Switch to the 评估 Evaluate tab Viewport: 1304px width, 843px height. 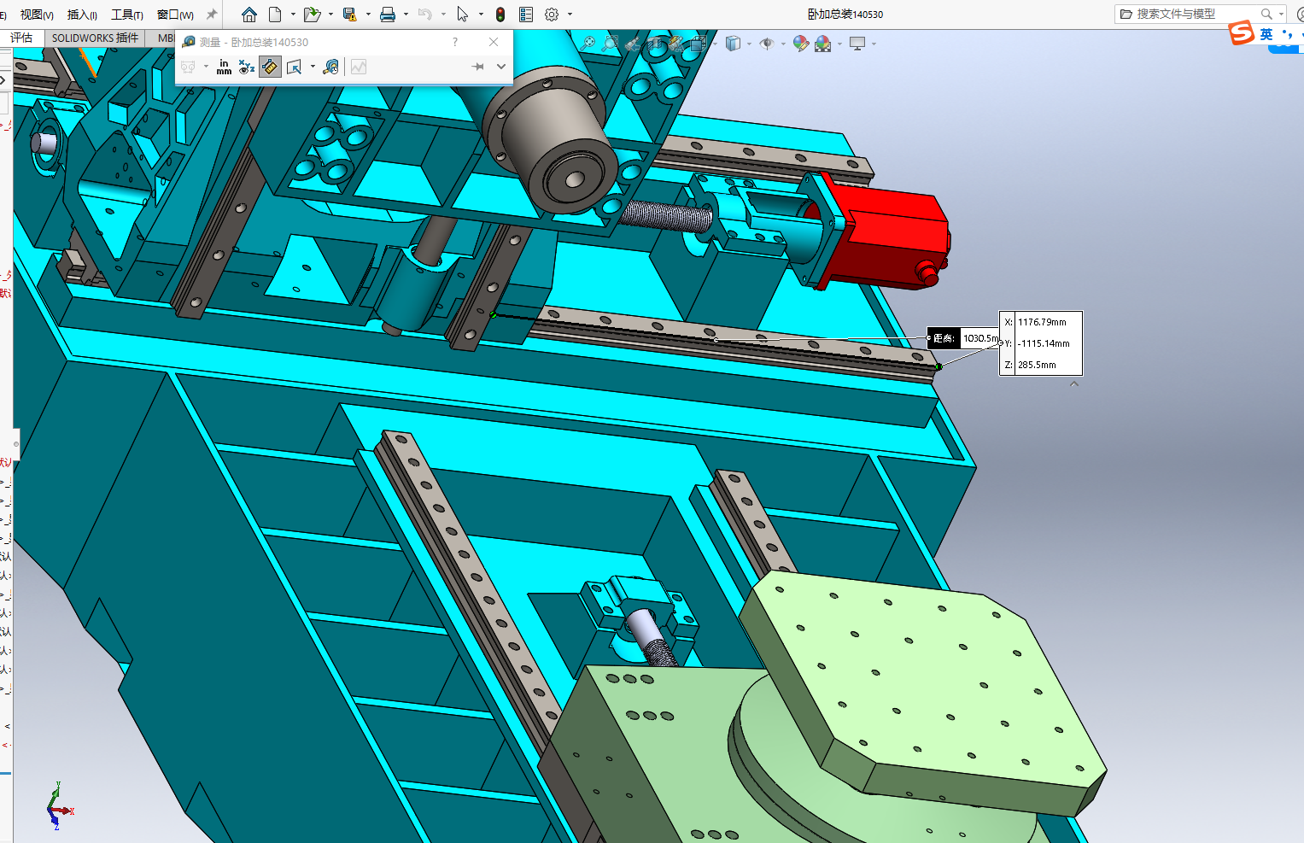pos(21,38)
